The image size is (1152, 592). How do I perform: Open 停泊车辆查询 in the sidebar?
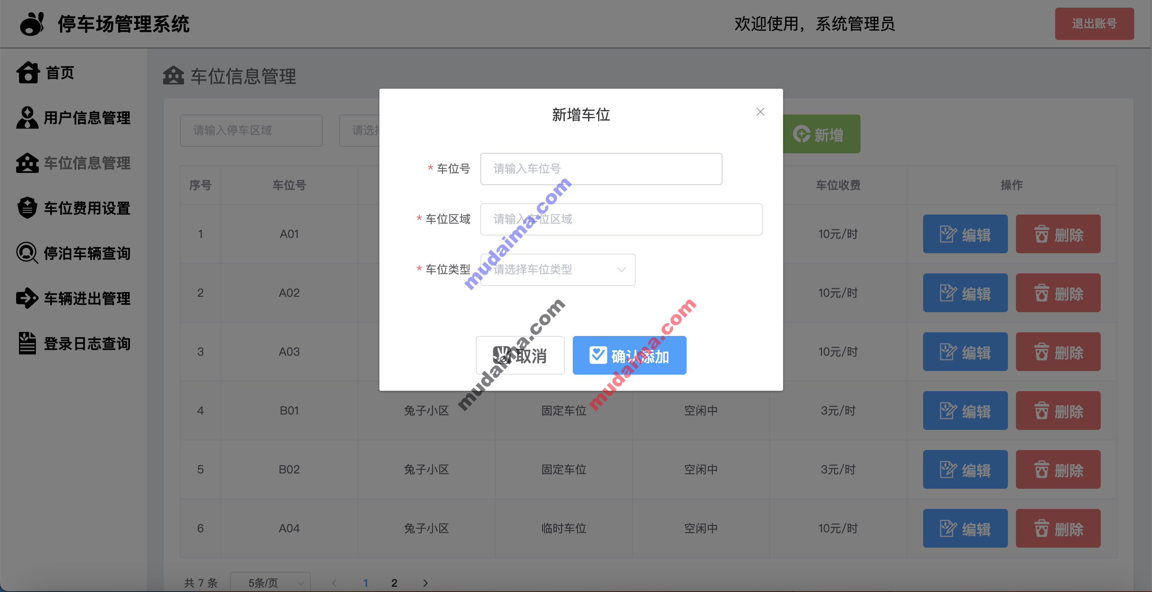click(73, 253)
